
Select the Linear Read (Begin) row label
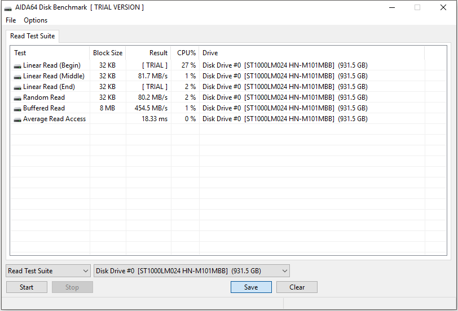tap(52, 65)
